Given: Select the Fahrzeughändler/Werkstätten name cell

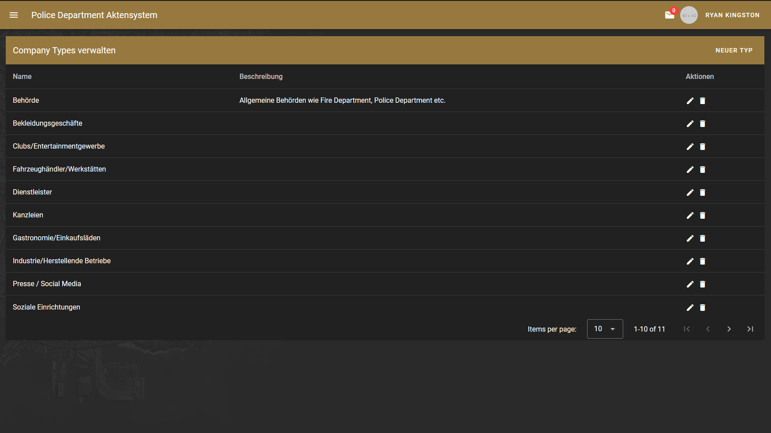Looking at the screenshot, I should [x=59, y=169].
